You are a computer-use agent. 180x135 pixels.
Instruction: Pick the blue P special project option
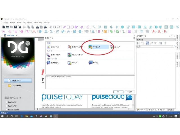click(x=53, y=63)
